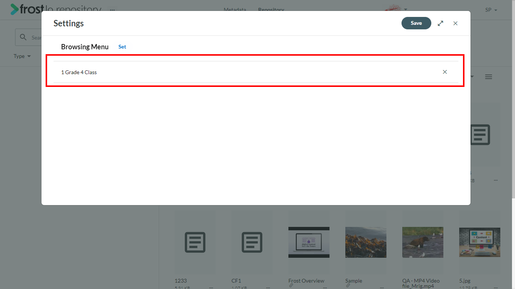The height and width of the screenshot is (289, 515).
Task: Open the Sample rocky shore thumbnail
Action: pyautogui.click(x=366, y=242)
